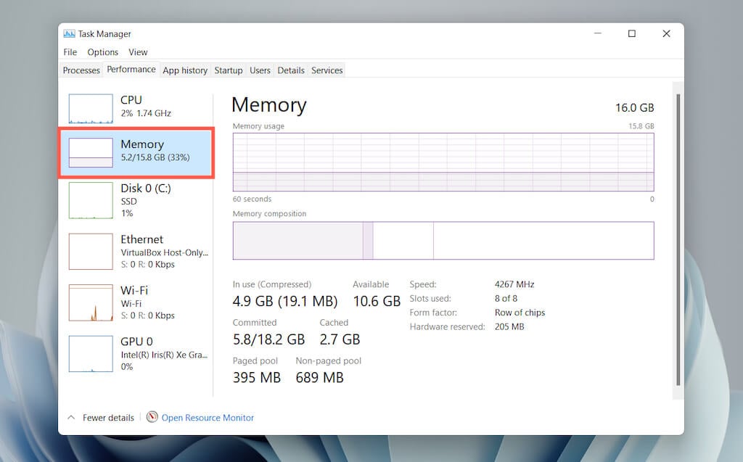Image resolution: width=743 pixels, height=462 pixels.
Task: Show the GPU 0 graph icon
Action: coord(91,354)
